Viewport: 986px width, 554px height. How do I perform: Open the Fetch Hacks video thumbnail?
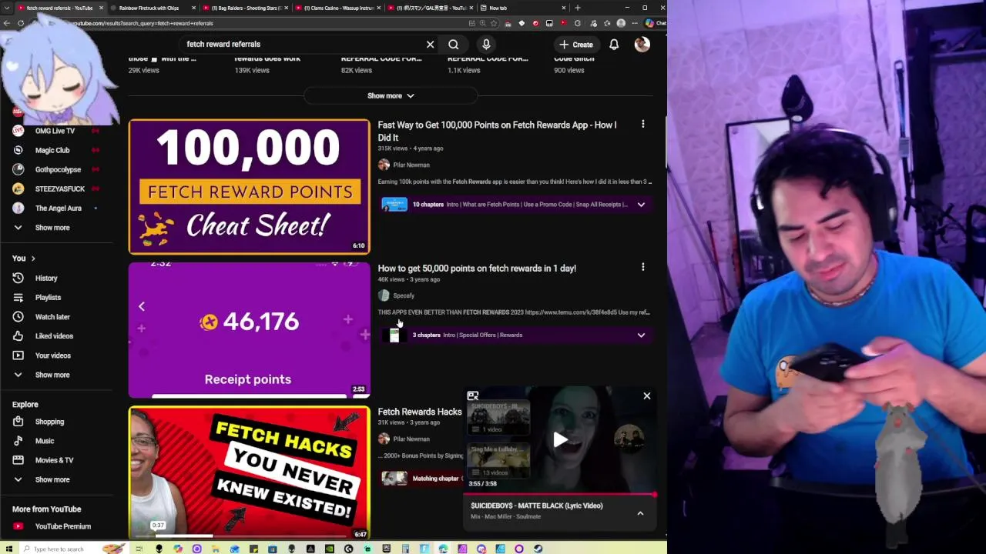(249, 472)
